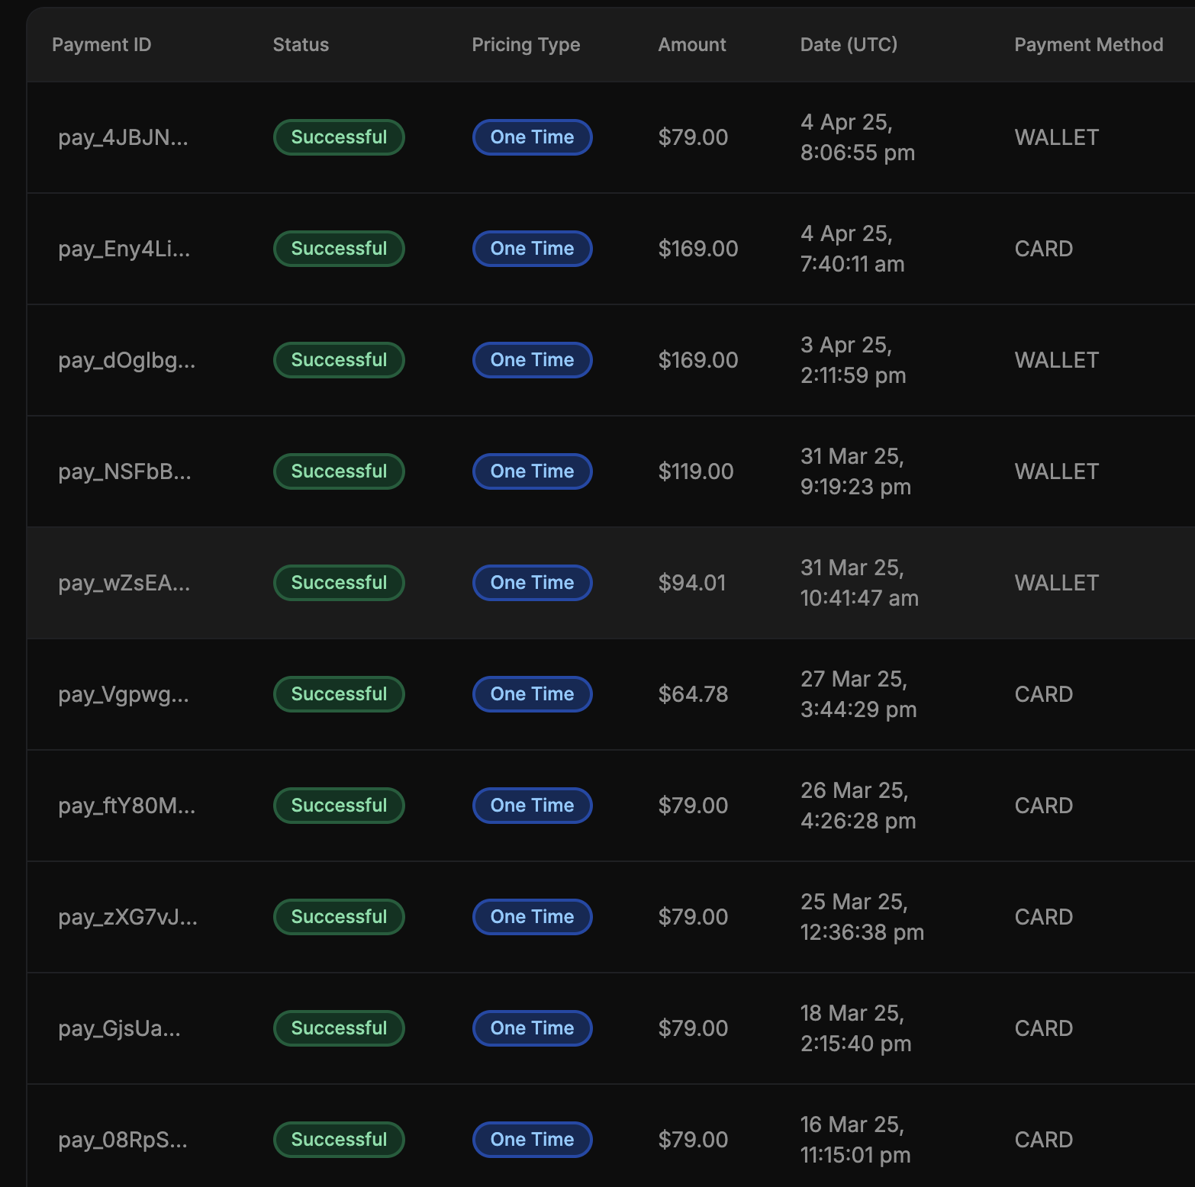The width and height of the screenshot is (1195, 1187).
Task: View the pay_Vgpwg... payment
Action: click(123, 695)
